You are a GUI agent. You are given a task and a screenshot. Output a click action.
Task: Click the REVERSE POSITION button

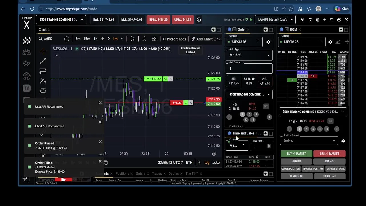(x=313, y=169)
